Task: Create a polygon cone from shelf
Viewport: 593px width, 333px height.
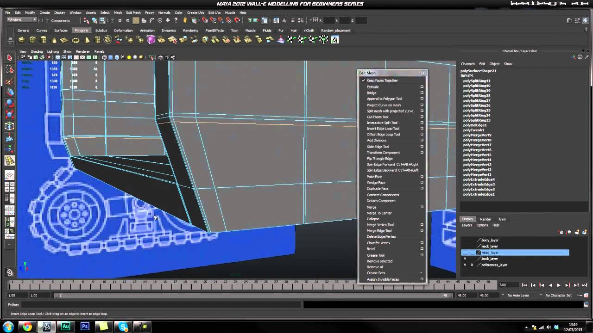Action: [x=54, y=40]
